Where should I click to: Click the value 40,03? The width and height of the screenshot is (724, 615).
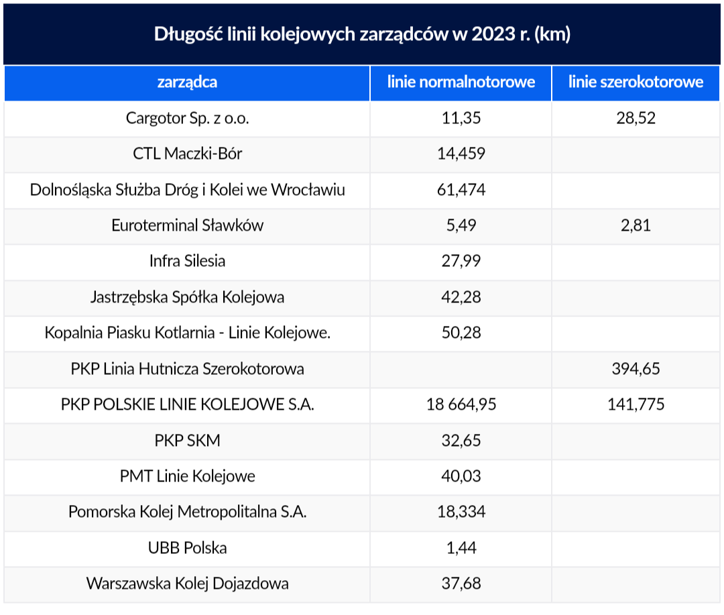461,476
